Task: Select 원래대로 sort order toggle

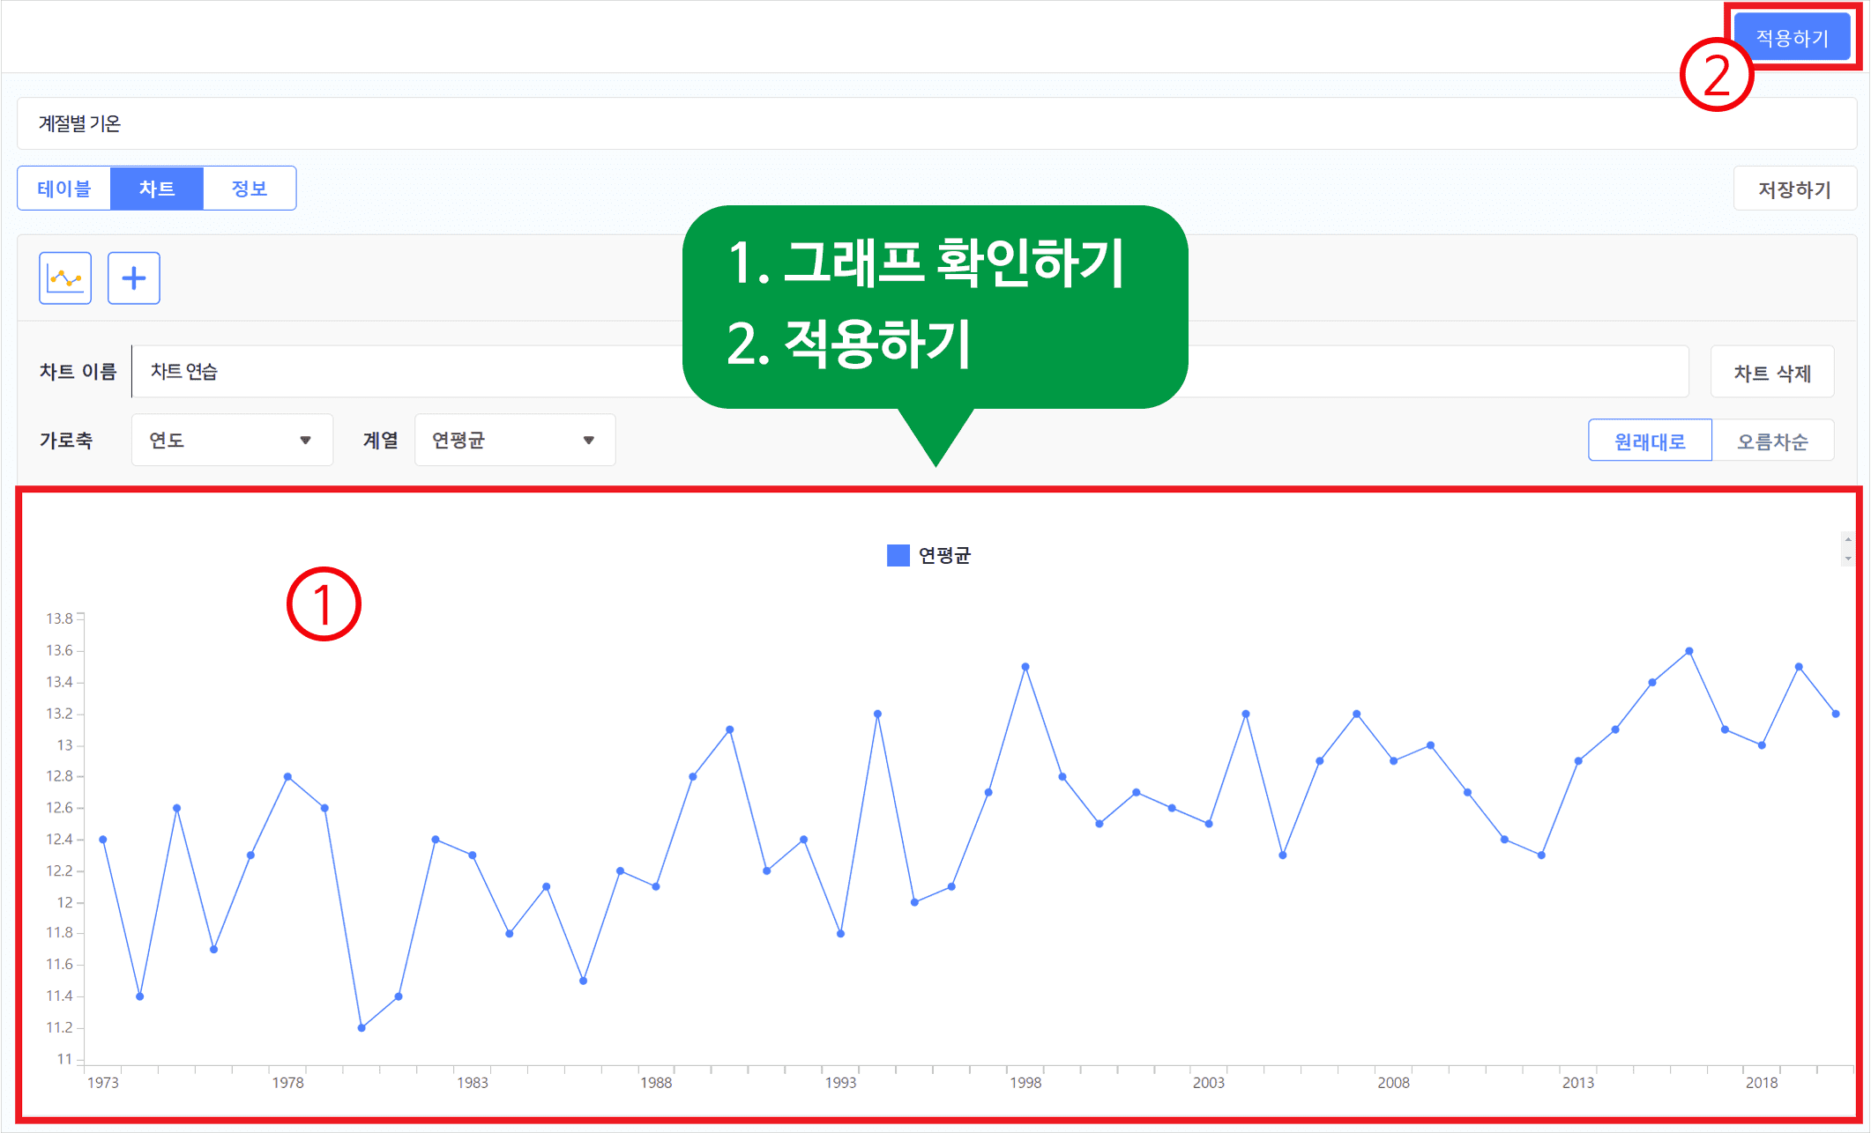Action: [1650, 441]
